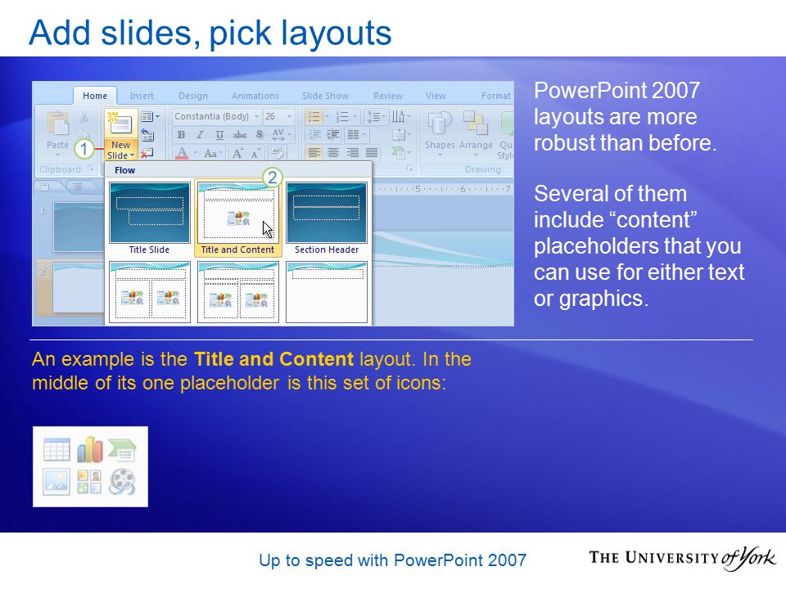Switch to the Outline pane tab
The height and width of the screenshot is (589, 786).
pyautogui.click(x=79, y=187)
